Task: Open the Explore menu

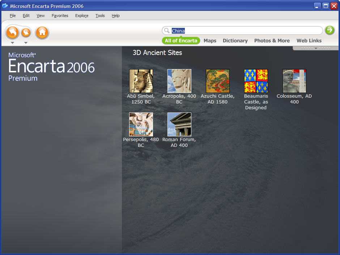Action: pos(82,16)
